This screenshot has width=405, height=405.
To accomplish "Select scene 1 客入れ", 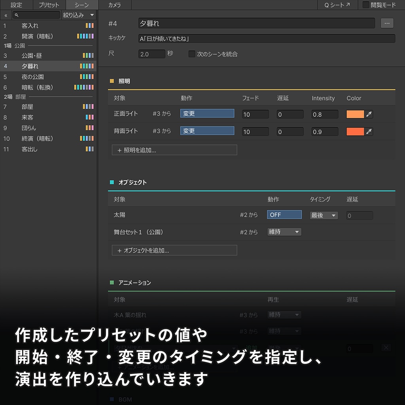I will coord(48,26).
